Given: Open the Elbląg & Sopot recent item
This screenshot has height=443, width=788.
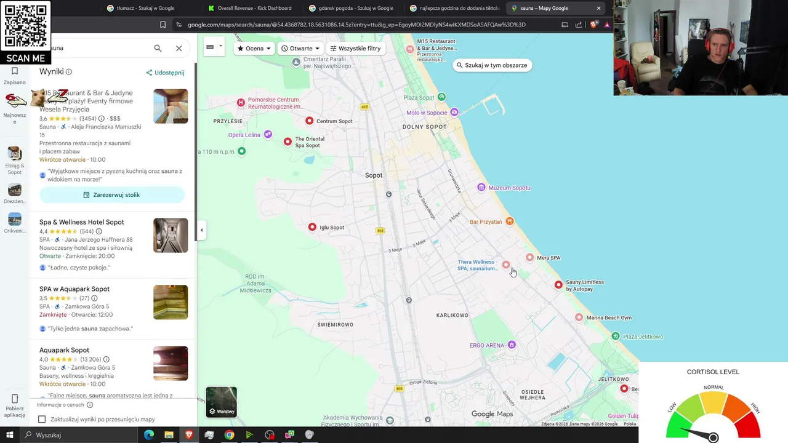Looking at the screenshot, I should tap(15, 153).
